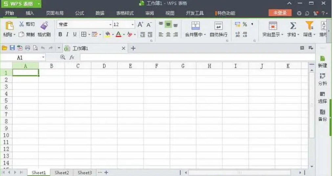Click the print icon in quick toolbar
The image size is (333, 176).
tap(28, 48)
